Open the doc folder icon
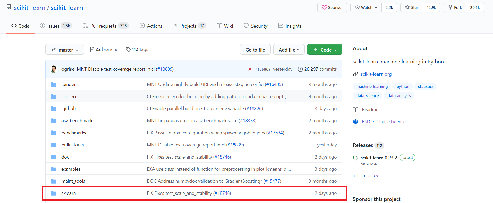This screenshot has height=203, width=493. (54, 157)
